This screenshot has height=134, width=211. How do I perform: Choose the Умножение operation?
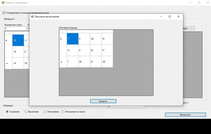click(x=45, y=112)
